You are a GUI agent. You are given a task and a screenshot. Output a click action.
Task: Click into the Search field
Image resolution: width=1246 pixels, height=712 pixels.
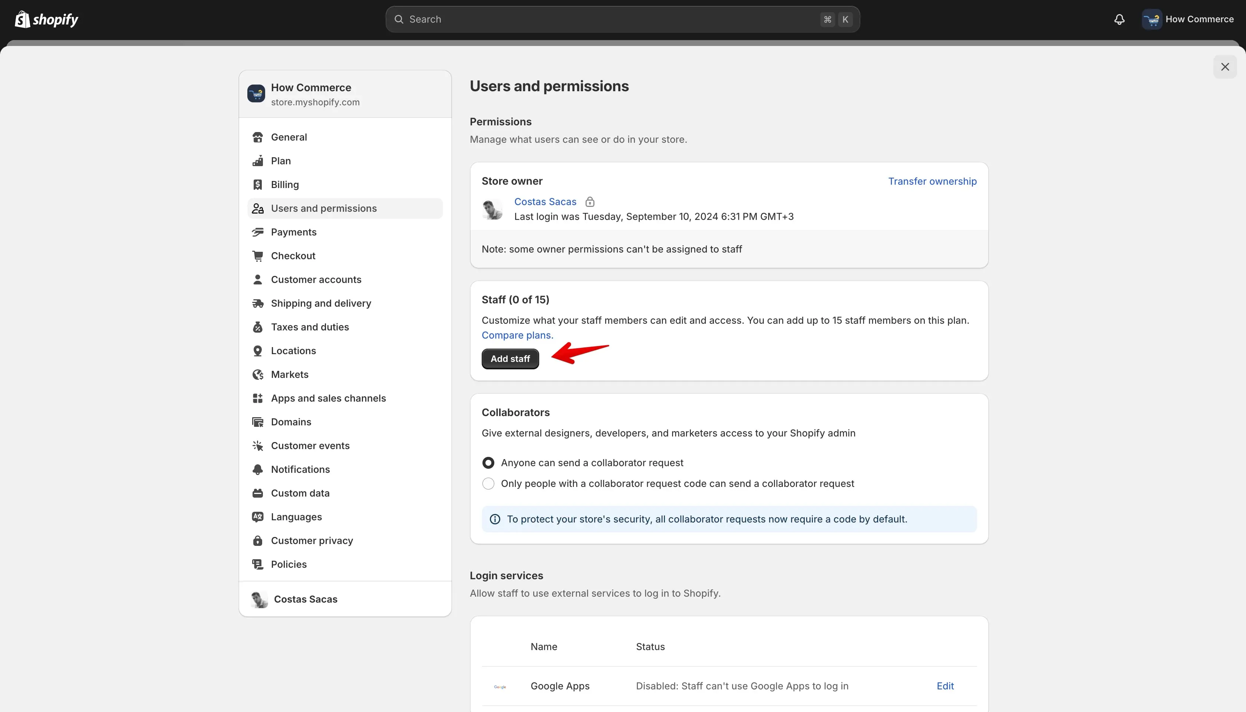click(x=623, y=20)
